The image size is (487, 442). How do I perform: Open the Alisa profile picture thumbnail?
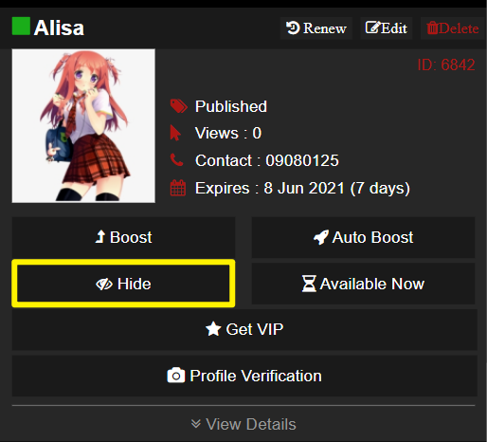83,126
